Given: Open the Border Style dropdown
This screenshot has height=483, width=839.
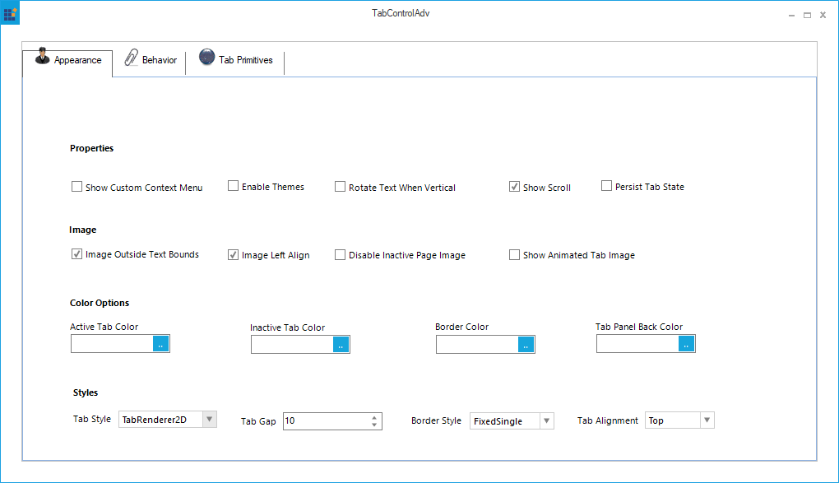Looking at the screenshot, I should [546, 420].
